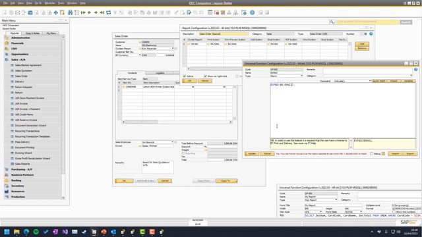This screenshot has width=422, height=237.
Task: Click the Report Configuration grid horizontal scrollbar
Action: [214, 68]
